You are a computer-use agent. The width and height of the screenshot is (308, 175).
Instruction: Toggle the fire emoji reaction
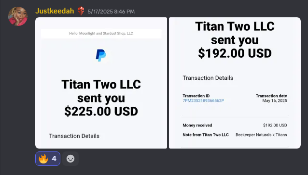click(48, 159)
